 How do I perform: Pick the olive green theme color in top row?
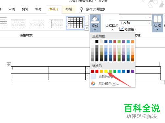119,42
